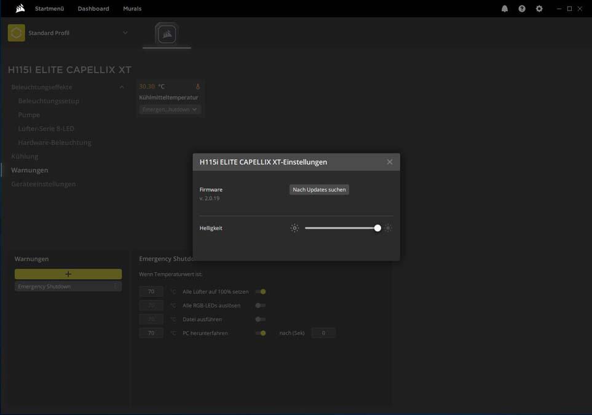Toggle Alle Lüfter auf 100% setzen

click(x=261, y=291)
